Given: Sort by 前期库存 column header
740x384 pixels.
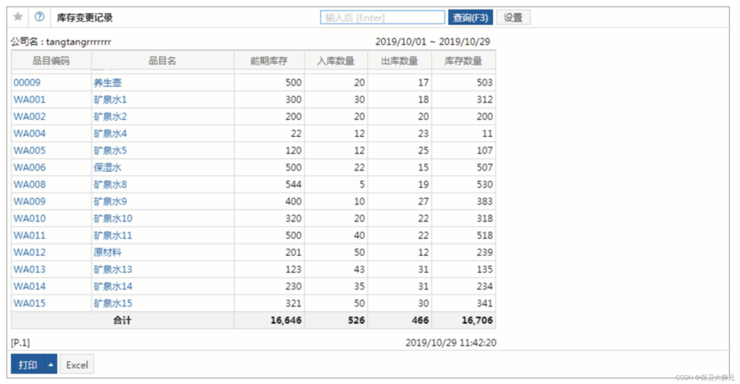Looking at the screenshot, I should click(x=269, y=61).
